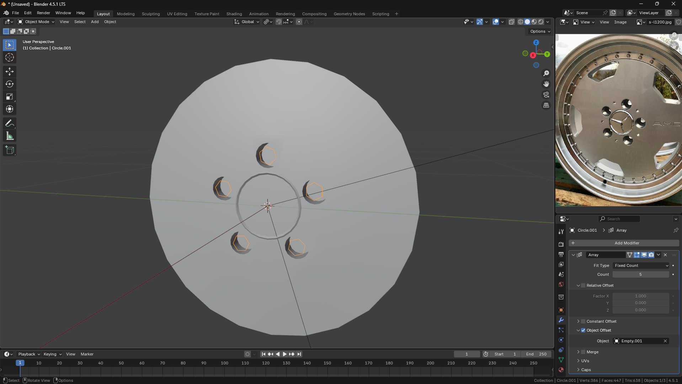Screen dimensions: 682x384
Task: Click the current frame number field
Action: (467, 354)
